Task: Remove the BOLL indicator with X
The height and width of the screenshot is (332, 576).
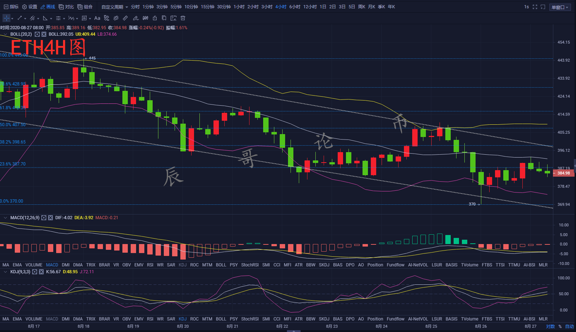Action: 44,34
